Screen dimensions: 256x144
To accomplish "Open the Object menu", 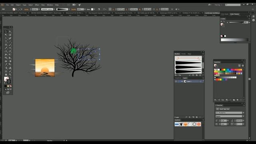I will coord(18,5).
